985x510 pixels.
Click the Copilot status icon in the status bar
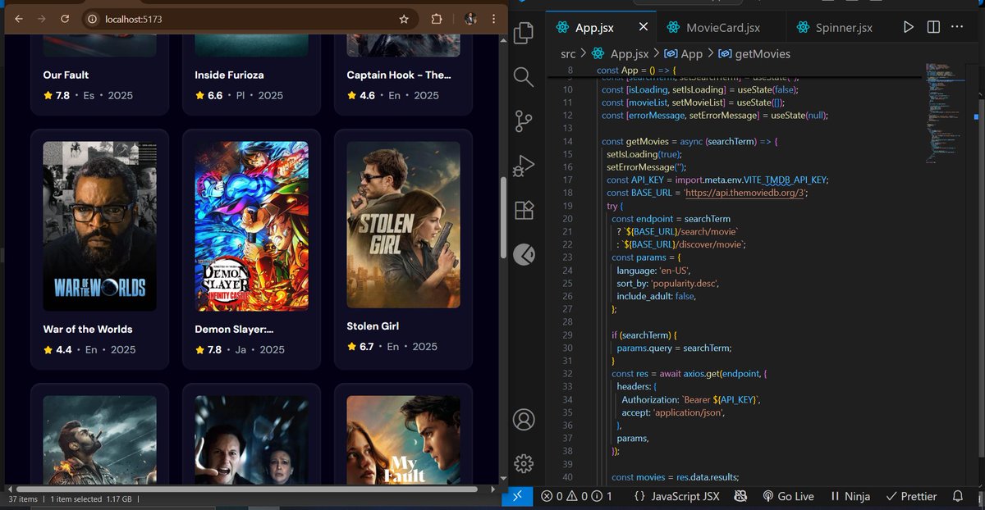pos(740,496)
